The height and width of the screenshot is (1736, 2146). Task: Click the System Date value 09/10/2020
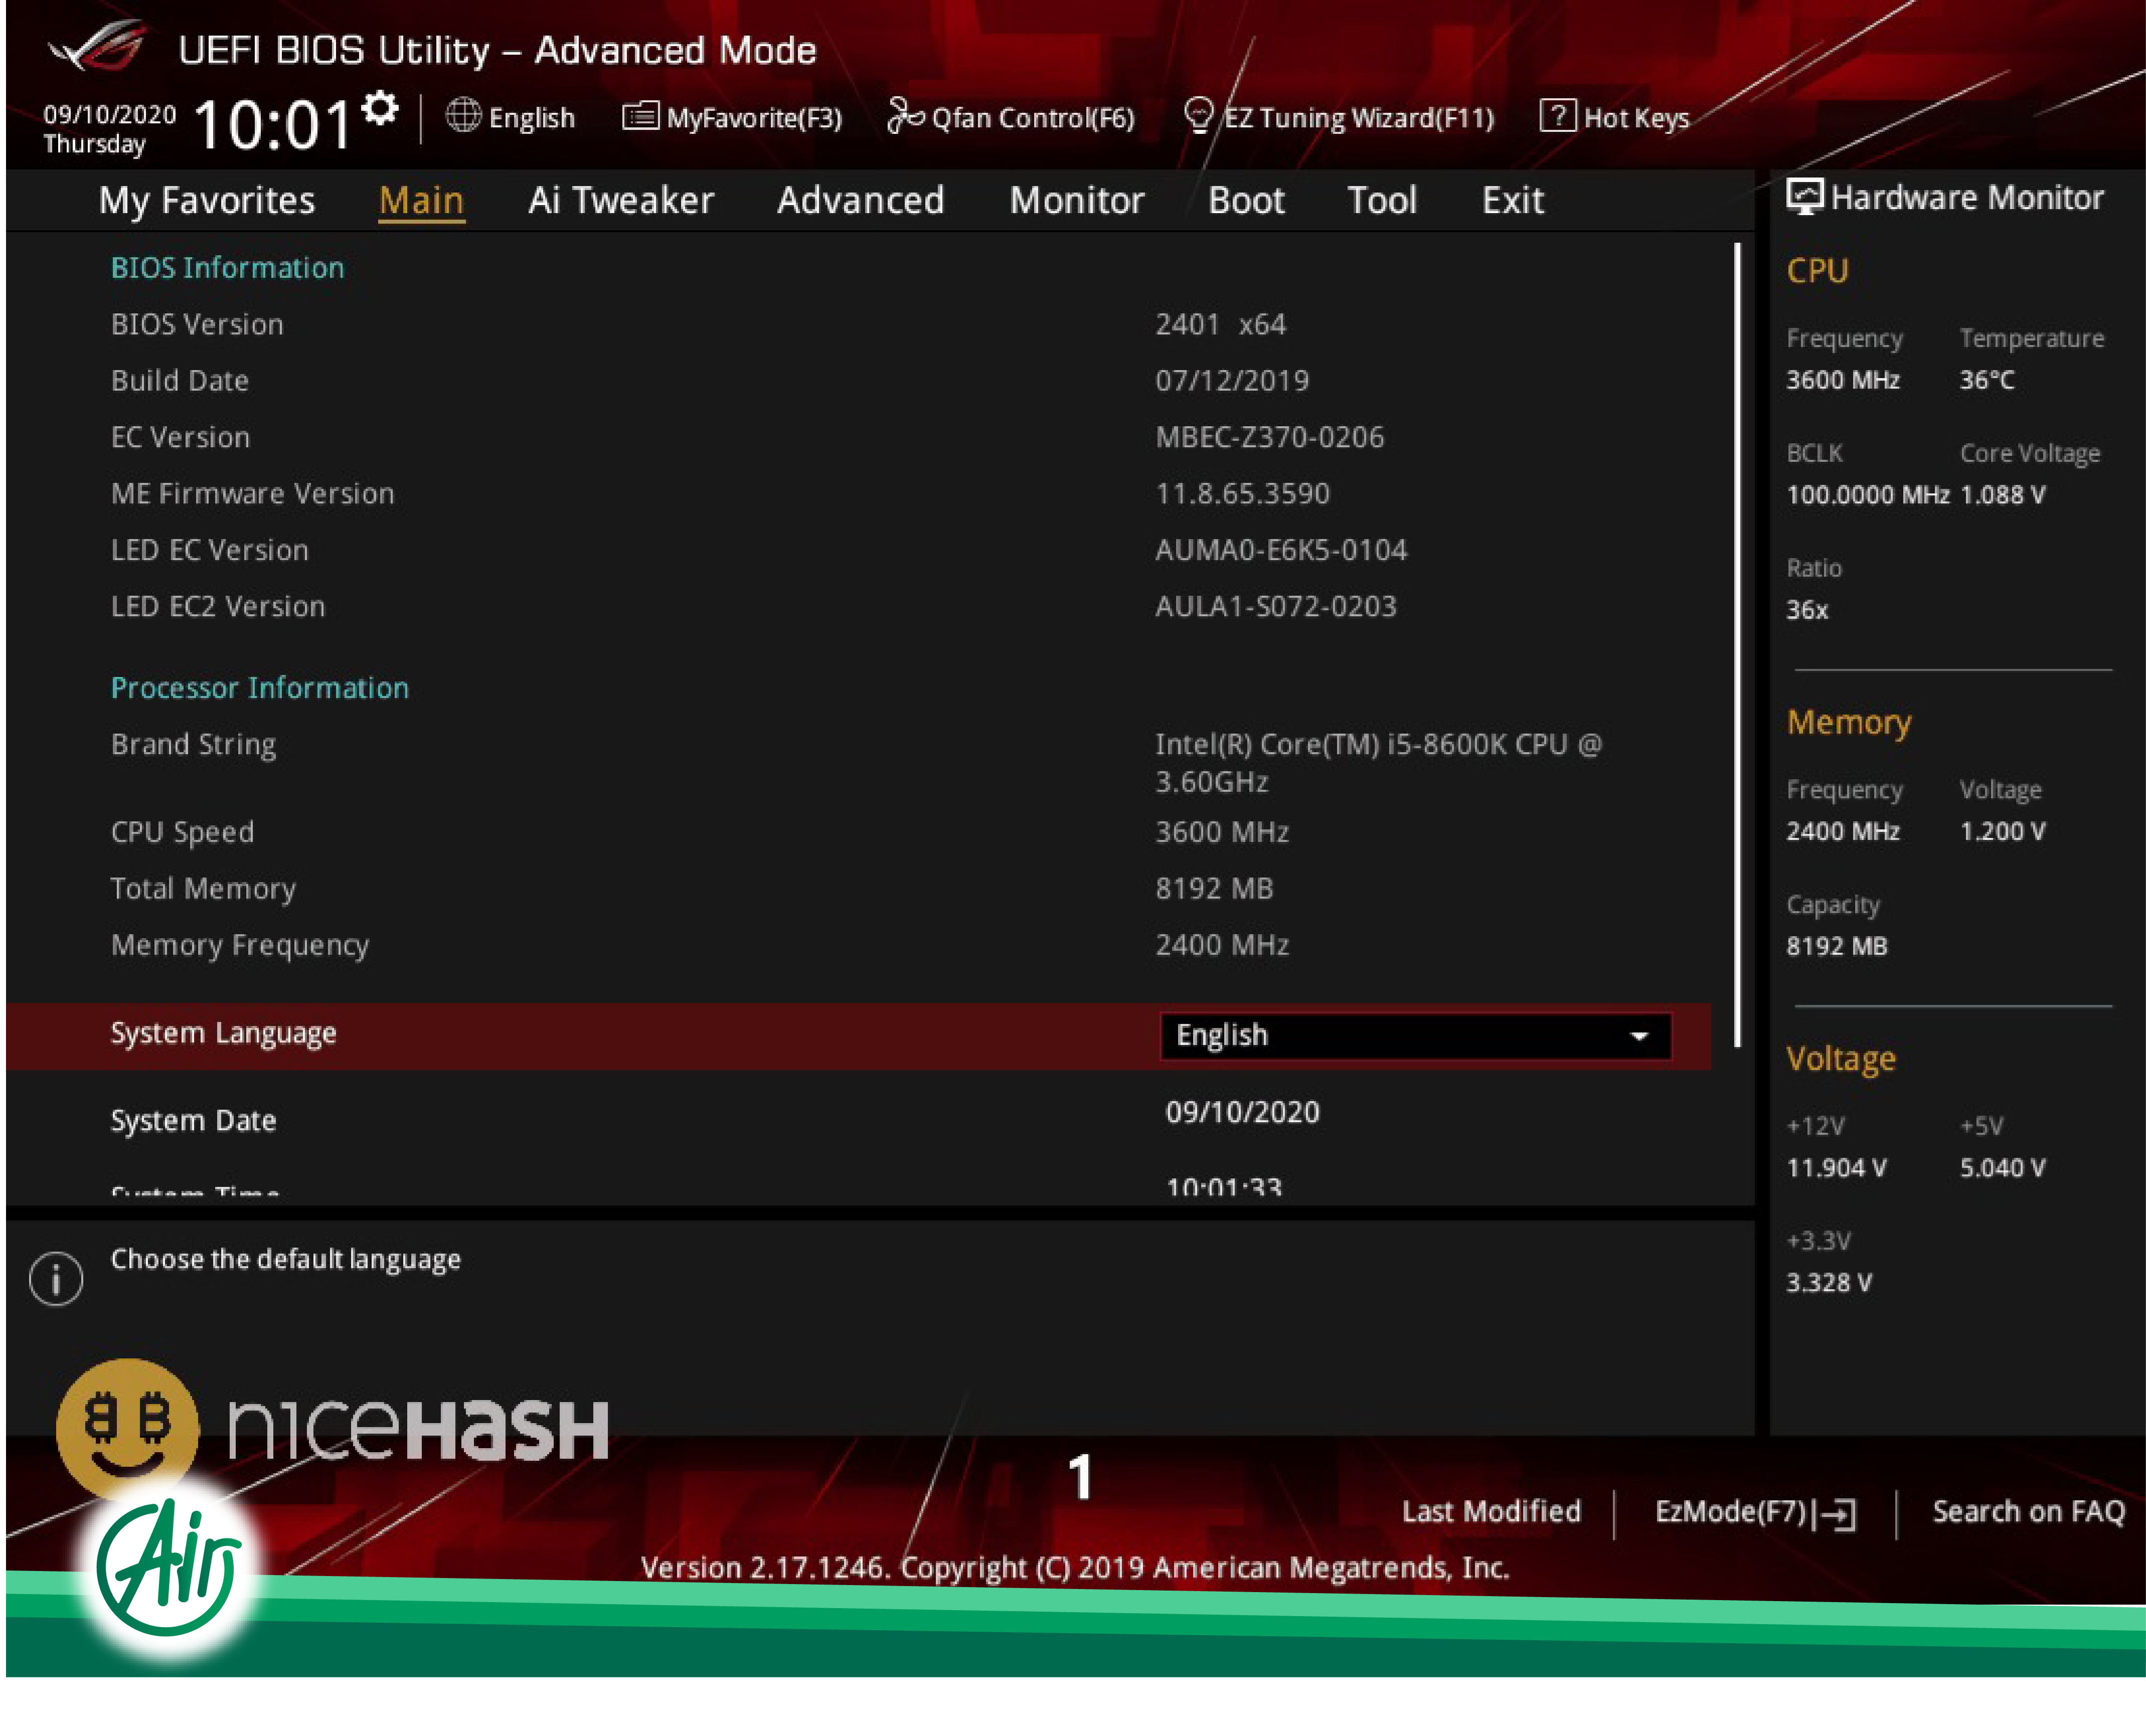click(x=1242, y=1112)
